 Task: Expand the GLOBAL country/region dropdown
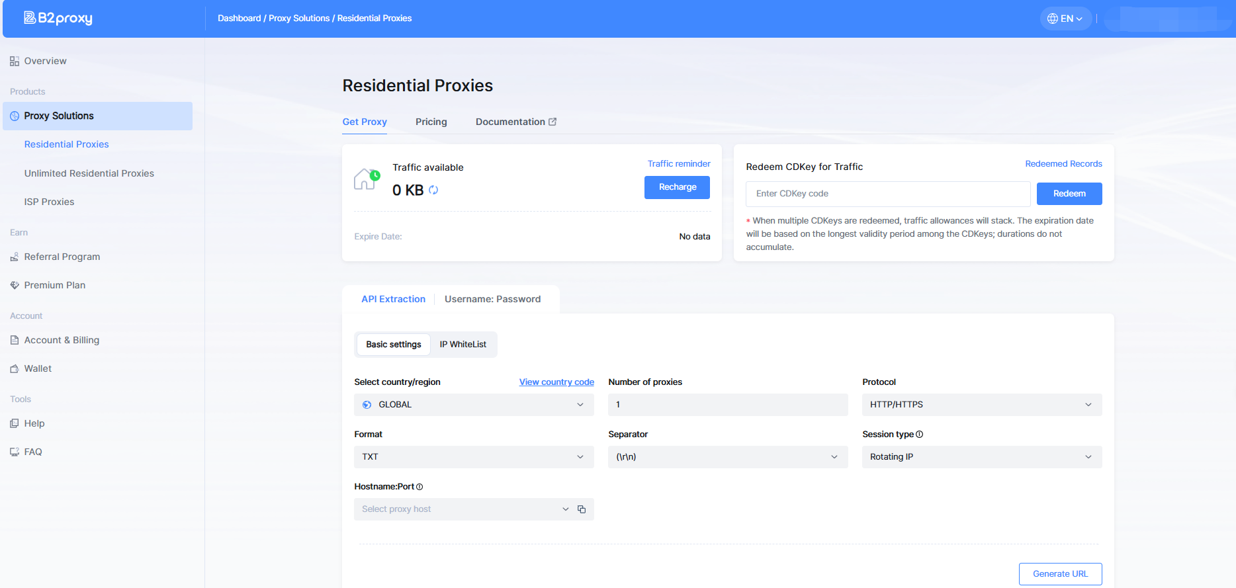click(x=473, y=405)
